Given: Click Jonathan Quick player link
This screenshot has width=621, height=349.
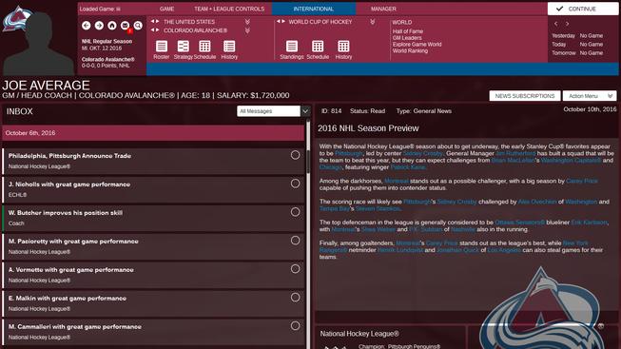Looking at the screenshot, I should (x=457, y=250).
